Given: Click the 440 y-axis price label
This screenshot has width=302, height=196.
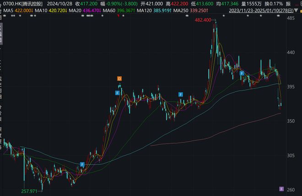Looking at the screenshot, I should (x=291, y=53).
